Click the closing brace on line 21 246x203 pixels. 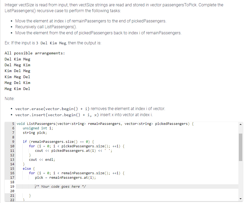coord(30,195)
